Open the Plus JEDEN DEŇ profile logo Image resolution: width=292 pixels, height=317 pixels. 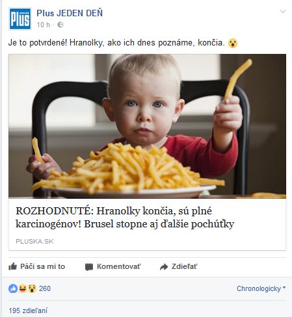coord(20,19)
